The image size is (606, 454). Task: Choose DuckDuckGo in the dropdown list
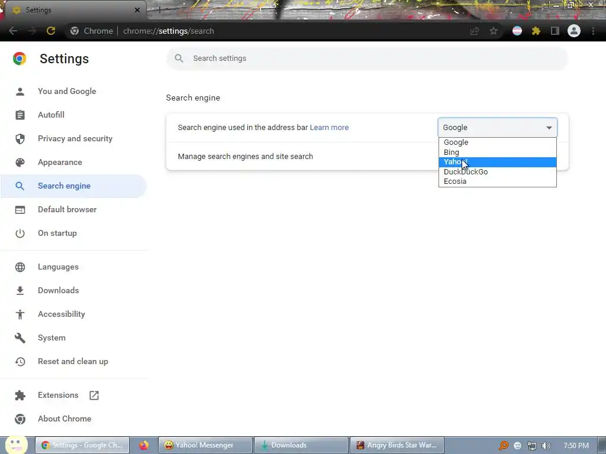[x=497, y=172]
